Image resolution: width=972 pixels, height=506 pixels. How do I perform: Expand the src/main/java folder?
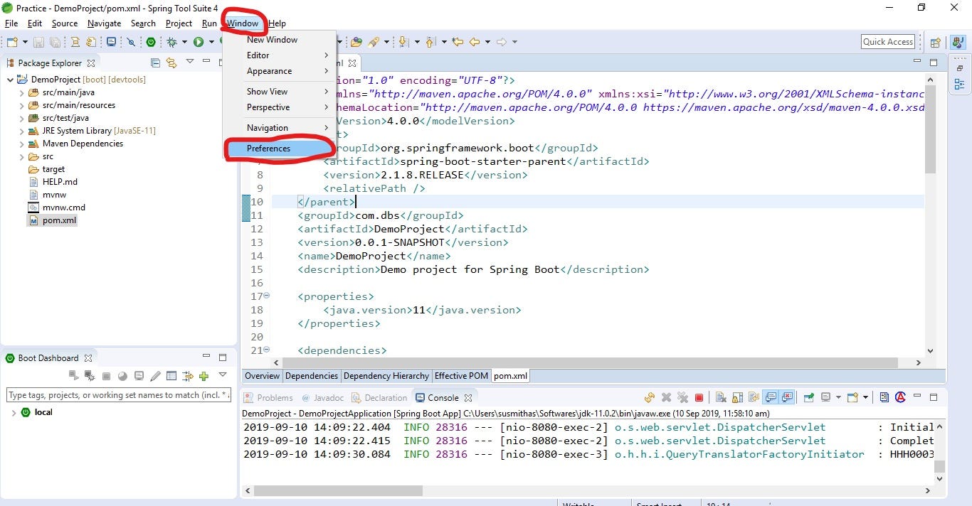tap(21, 92)
